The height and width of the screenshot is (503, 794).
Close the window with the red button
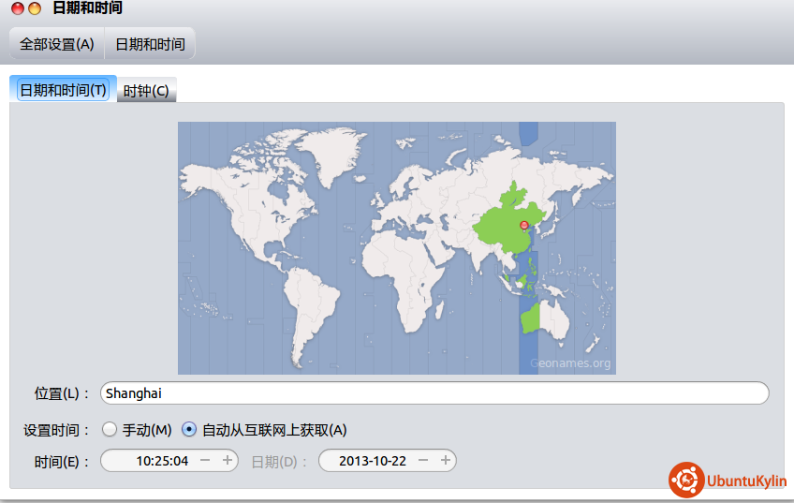pyautogui.click(x=17, y=8)
